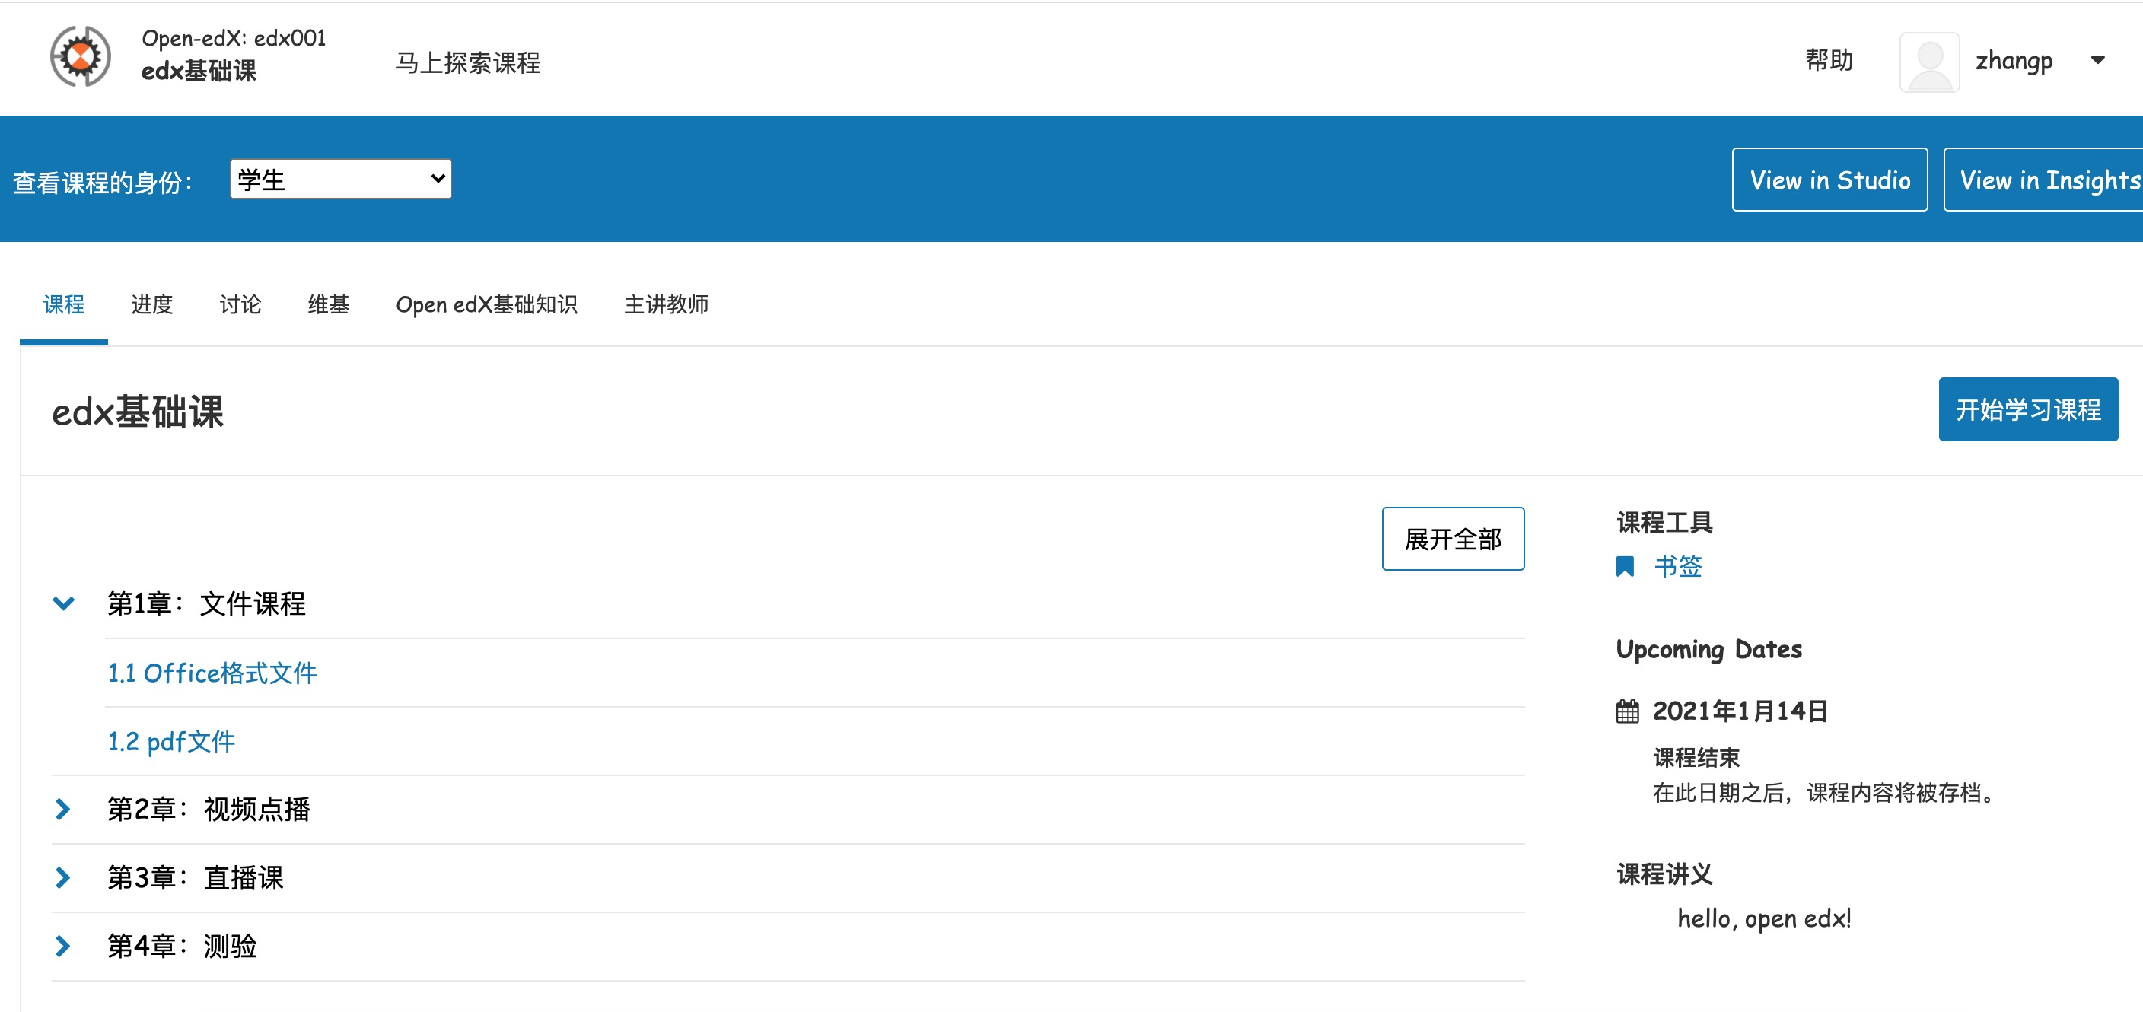2143x1012 pixels.
Task: Click the header course title edx基础课
Action: [199, 72]
